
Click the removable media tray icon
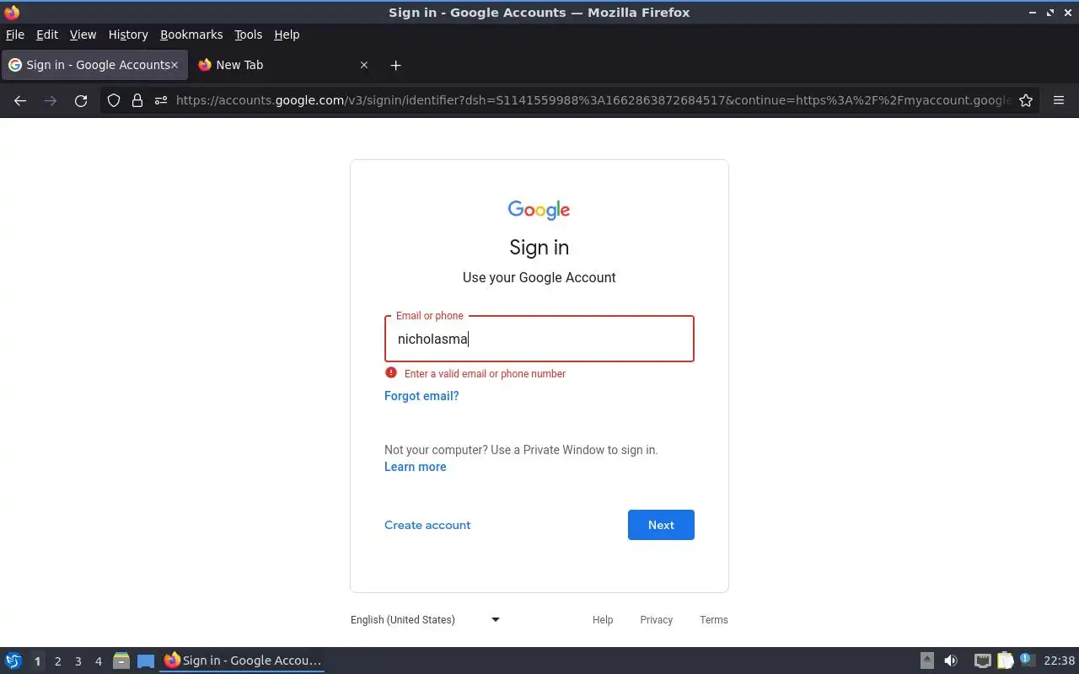[927, 661]
